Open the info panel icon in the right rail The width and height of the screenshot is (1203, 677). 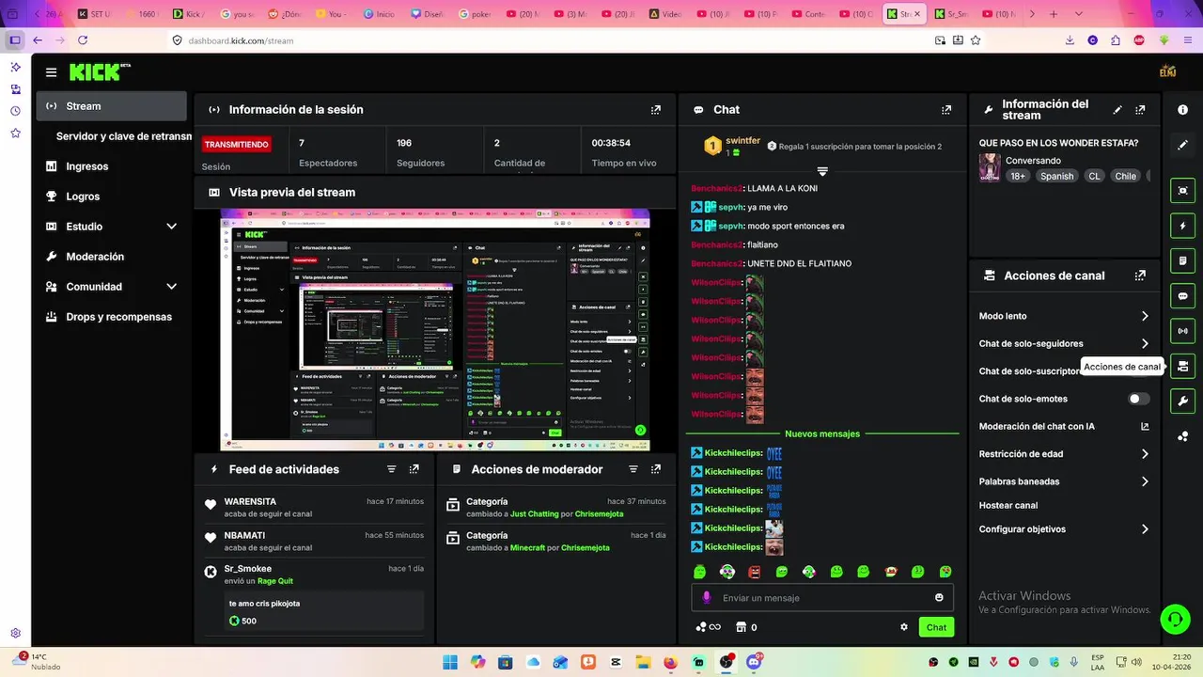1182,110
